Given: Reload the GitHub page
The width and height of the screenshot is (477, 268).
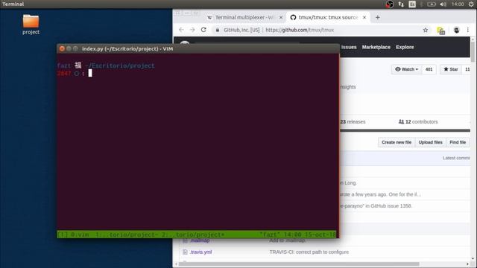Looking at the screenshot, I should tap(203, 30).
